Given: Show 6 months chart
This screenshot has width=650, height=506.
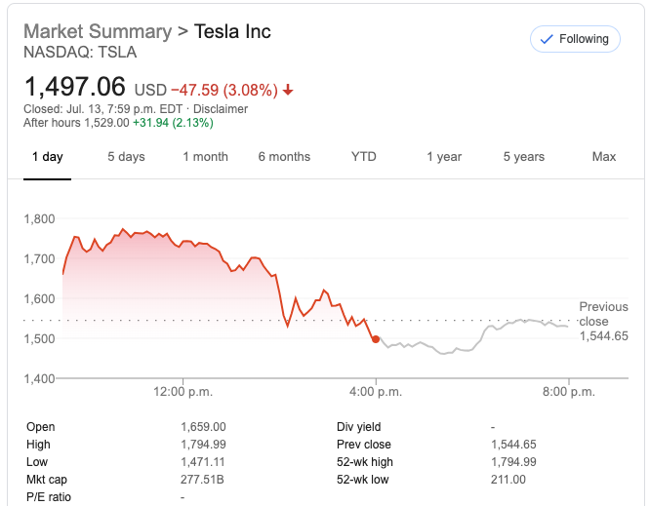Looking at the screenshot, I should pos(284,157).
